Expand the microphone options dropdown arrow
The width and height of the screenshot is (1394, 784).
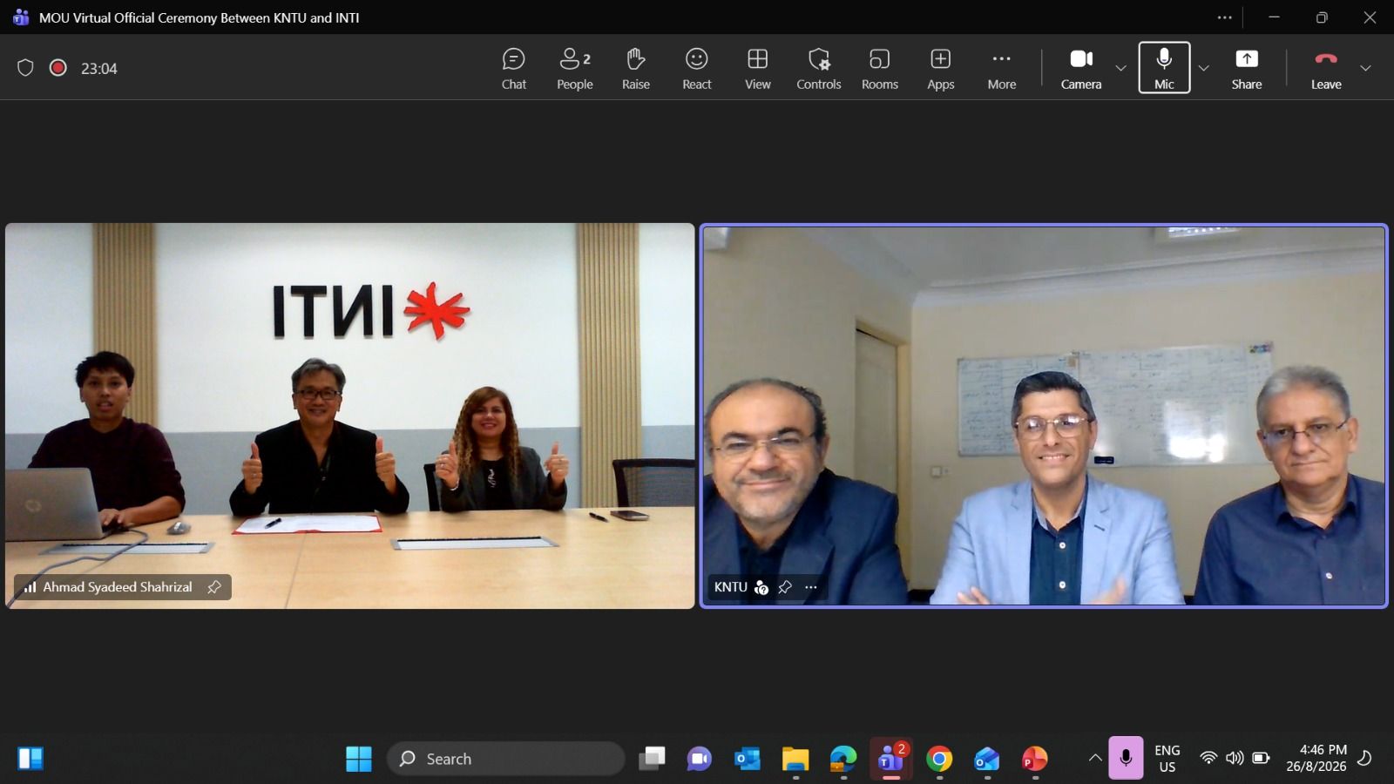(x=1204, y=68)
